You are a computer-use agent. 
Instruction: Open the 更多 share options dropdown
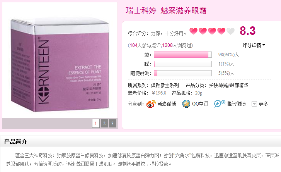point(260,104)
